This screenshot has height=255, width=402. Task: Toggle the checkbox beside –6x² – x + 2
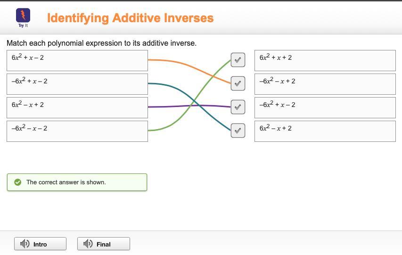(x=238, y=83)
